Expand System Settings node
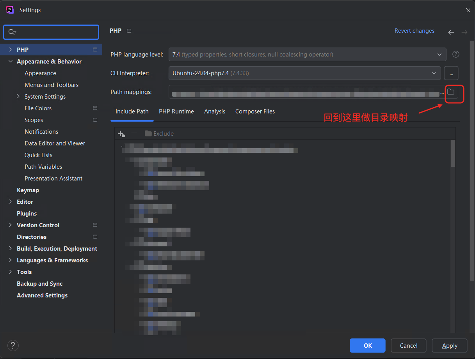Image resolution: width=475 pixels, height=359 pixels. (x=18, y=96)
